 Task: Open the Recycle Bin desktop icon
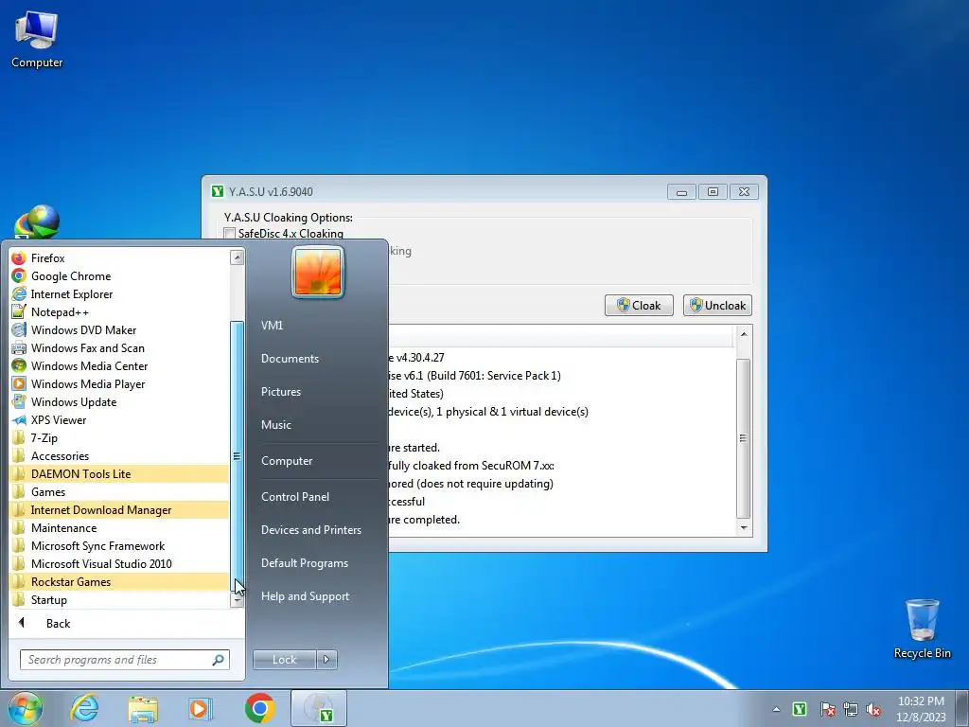[922, 629]
